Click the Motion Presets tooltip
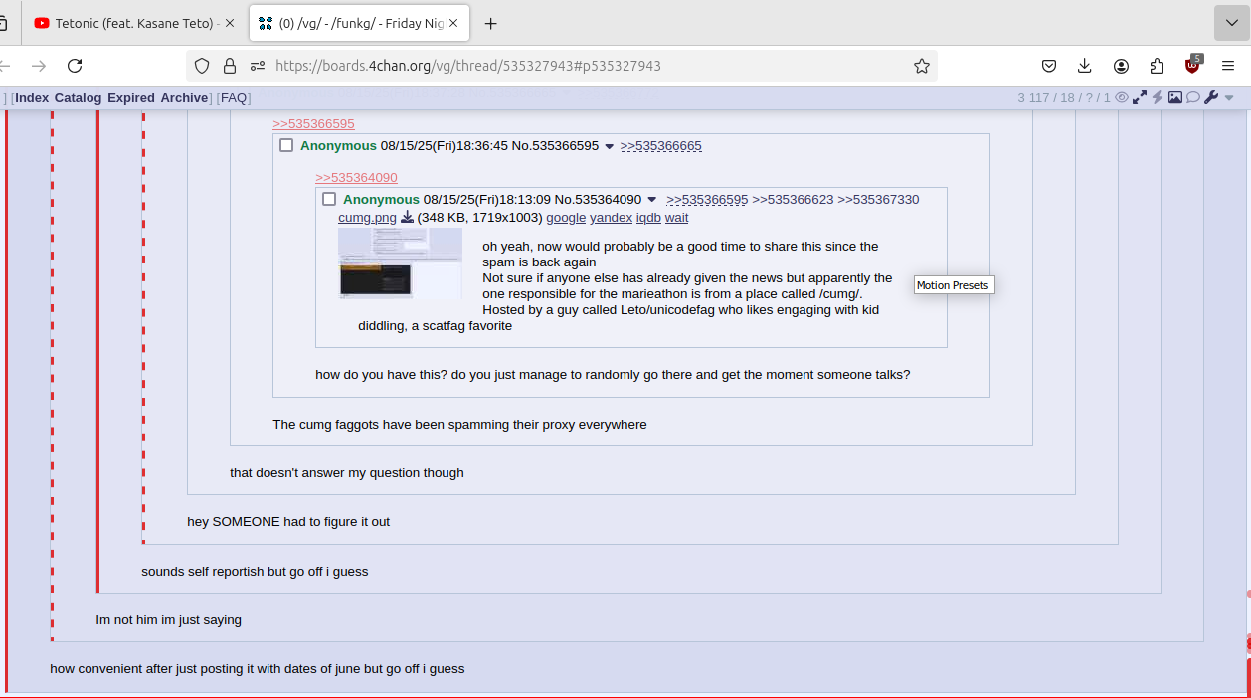This screenshot has height=698, width=1251. [953, 285]
